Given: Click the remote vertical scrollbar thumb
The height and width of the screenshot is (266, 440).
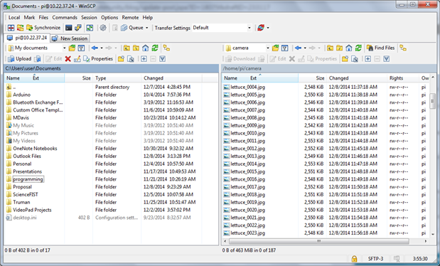Looking at the screenshot, I should click(x=432, y=100).
